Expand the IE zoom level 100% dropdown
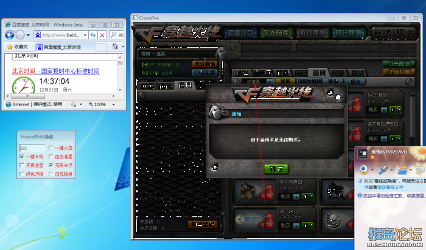 [114, 104]
